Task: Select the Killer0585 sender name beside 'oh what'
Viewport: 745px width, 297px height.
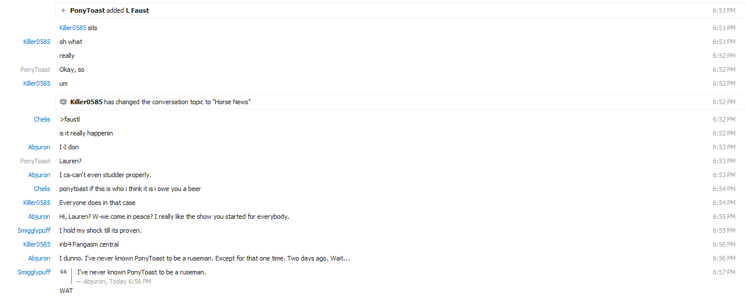Action: tap(37, 42)
